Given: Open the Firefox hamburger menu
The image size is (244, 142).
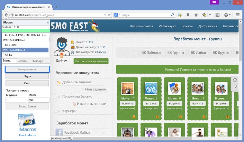Looking at the screenshot, I should point(238,15).
